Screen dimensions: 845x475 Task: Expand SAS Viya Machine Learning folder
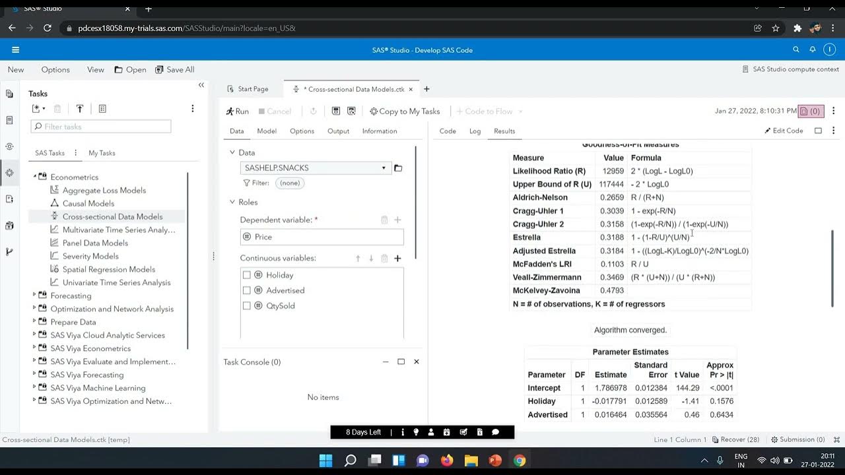tap(35, 388)
